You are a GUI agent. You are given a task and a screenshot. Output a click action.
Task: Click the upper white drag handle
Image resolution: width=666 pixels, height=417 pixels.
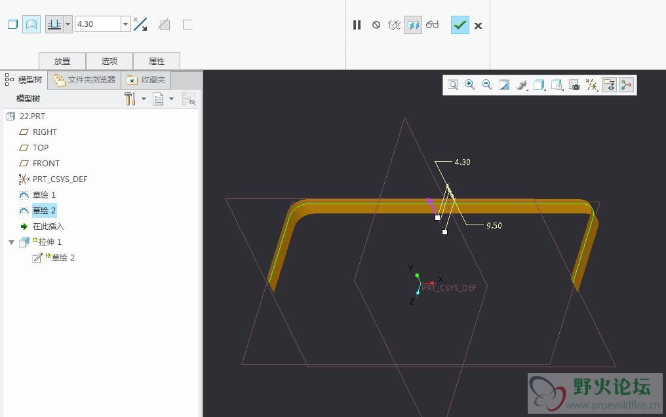tap(437, 217)
